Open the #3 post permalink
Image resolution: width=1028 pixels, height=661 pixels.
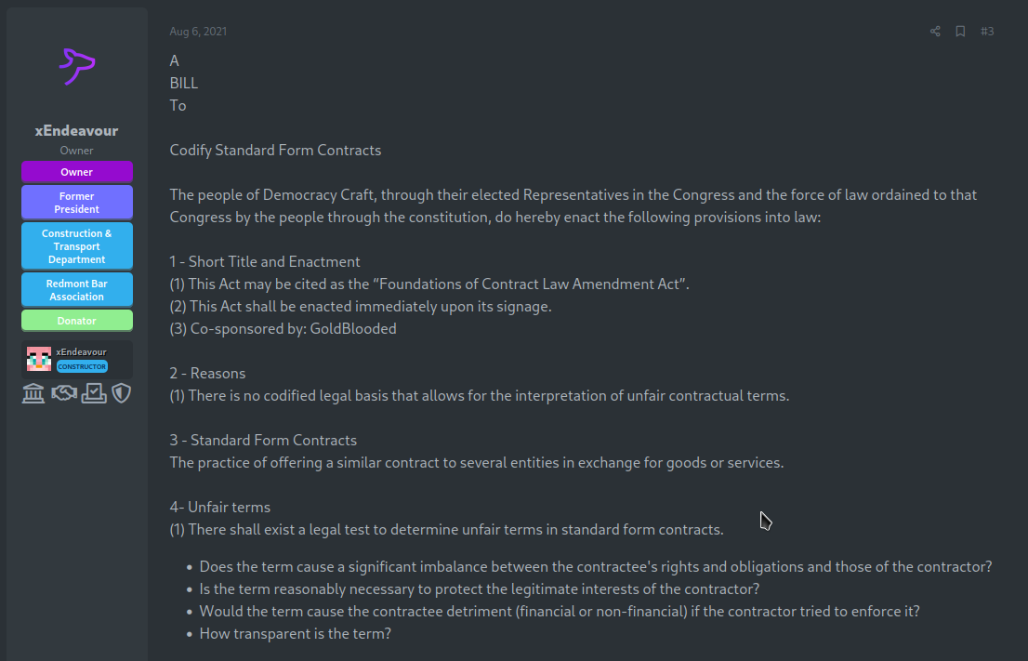[987, 32]
